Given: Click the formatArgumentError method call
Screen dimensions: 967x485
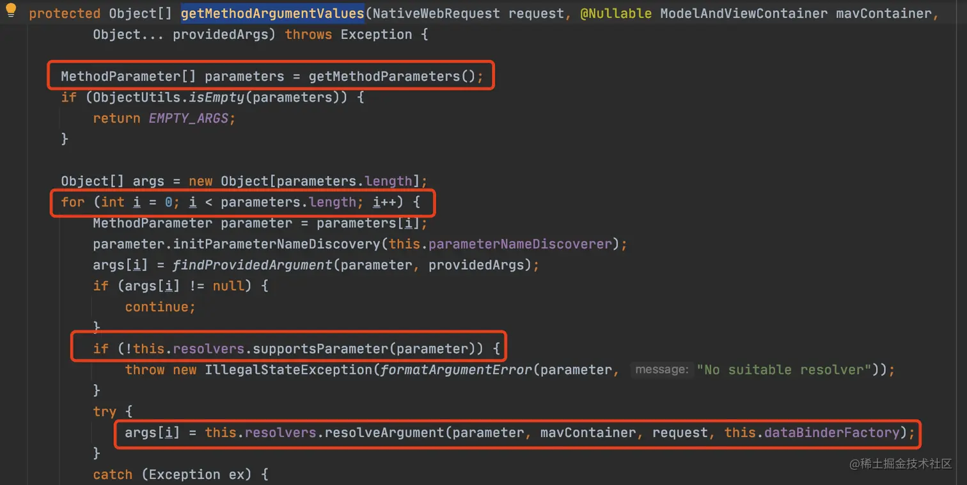Looking at the screenshot, I should [x=456, y=370].
